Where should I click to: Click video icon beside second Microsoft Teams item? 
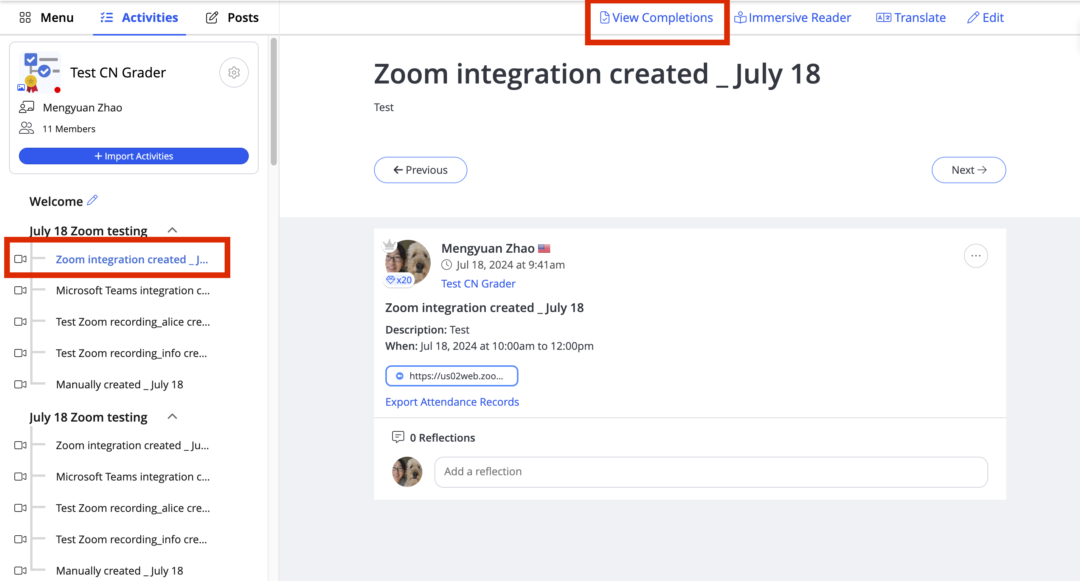(20, 477)
